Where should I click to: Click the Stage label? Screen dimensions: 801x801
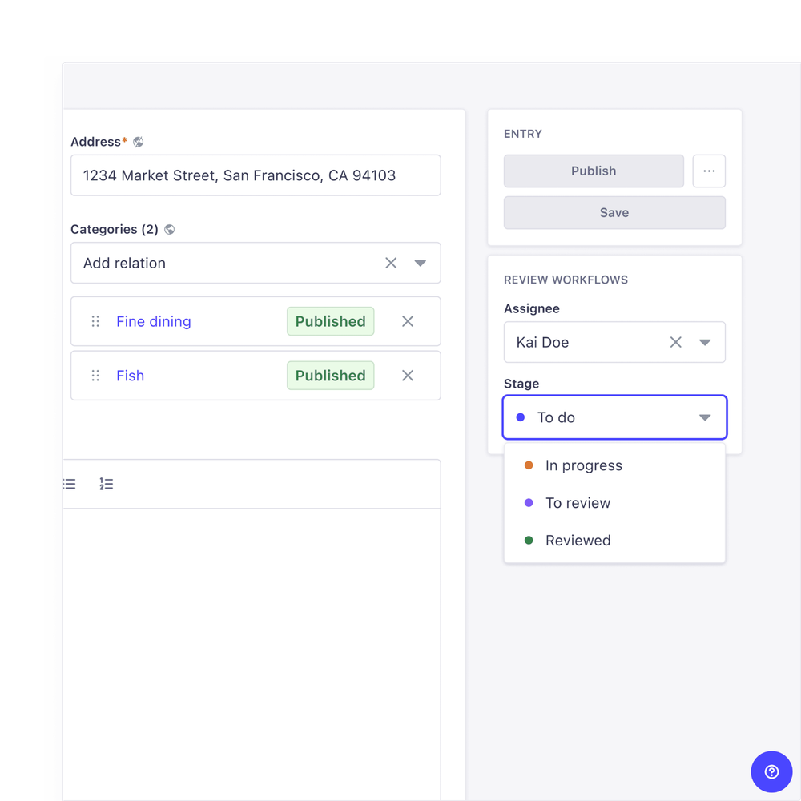pyautogui.click(x=521, y=384)
